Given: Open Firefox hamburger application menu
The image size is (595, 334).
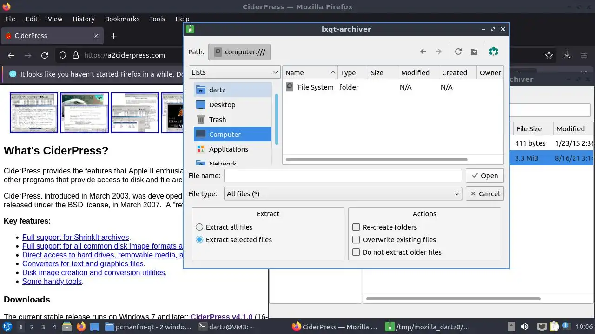Looking at the screenshot, I should 584,55.
